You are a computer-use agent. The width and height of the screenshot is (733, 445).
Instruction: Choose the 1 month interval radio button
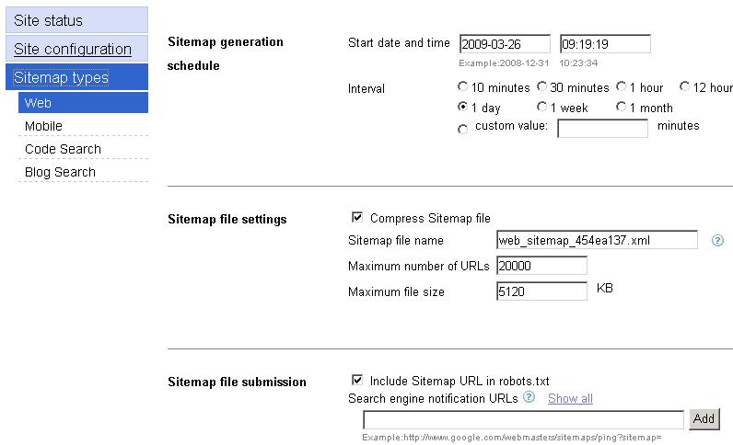622,107
